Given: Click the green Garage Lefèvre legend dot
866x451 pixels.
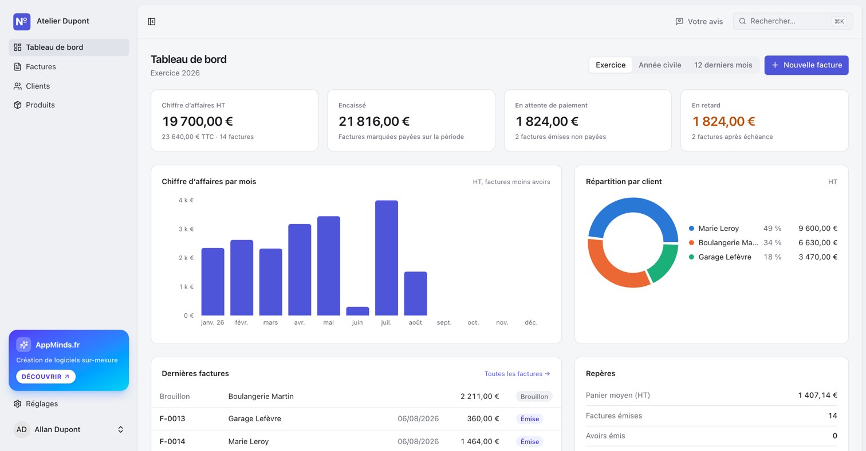Looking at the screenshot, I should 691,257.
